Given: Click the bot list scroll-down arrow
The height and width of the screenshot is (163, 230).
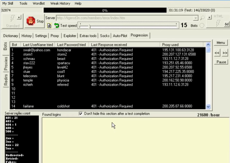Looking at the screenshot, I should [208, 107].
